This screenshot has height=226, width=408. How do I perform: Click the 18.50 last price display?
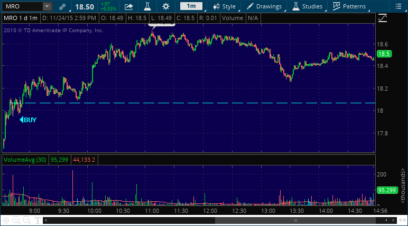tap(85, 7)
